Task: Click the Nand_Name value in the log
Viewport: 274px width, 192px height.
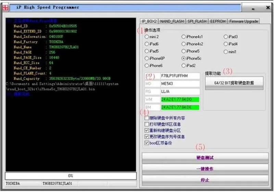Action: pyautogui.click(x=64, y=47)
